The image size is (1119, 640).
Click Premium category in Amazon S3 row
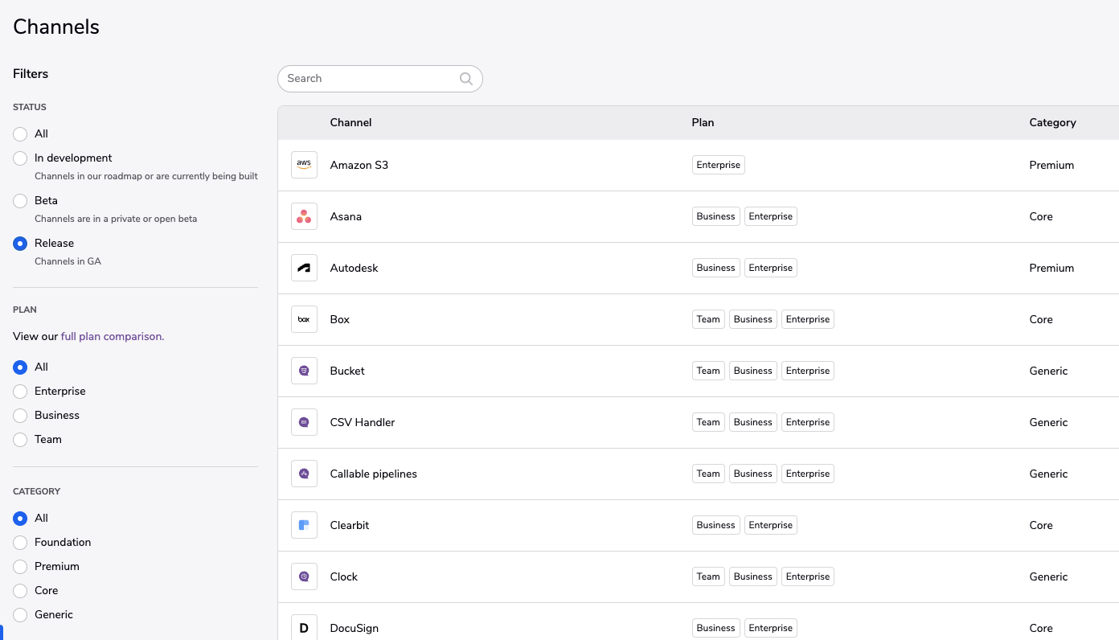tap(1051, 165)
